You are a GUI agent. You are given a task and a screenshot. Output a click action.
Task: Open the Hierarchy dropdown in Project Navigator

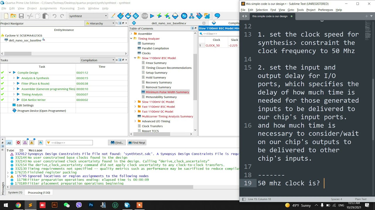pos(100,23)
